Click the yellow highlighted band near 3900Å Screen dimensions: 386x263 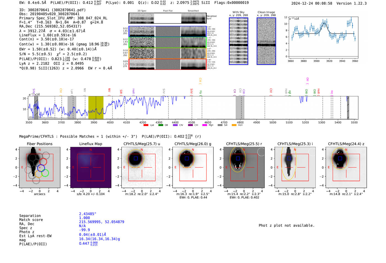tap(96, 108)
